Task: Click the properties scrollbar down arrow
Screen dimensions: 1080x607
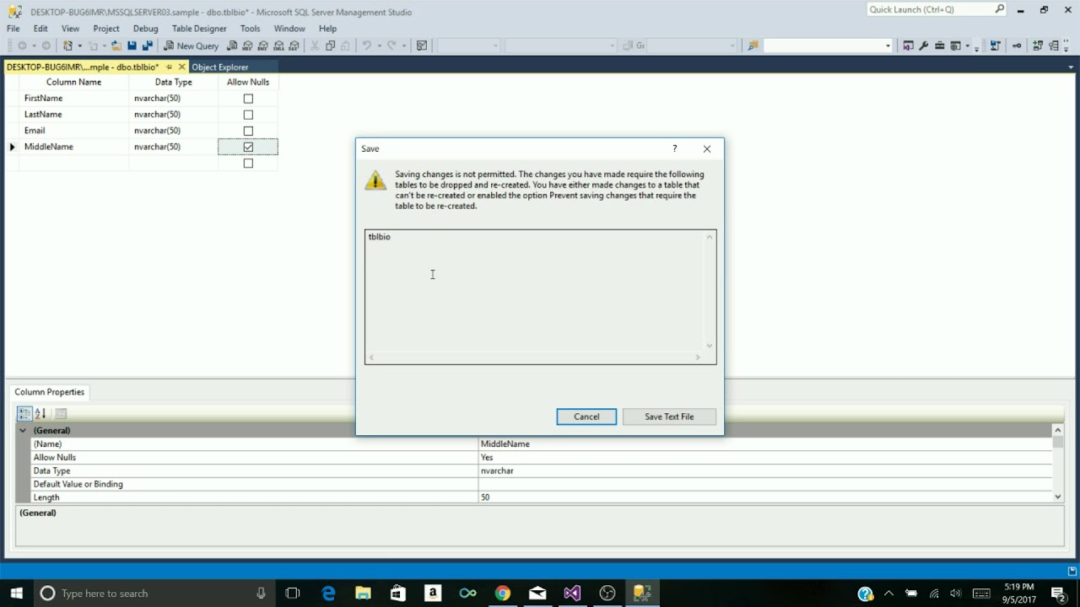Action: click(1058, 497)
